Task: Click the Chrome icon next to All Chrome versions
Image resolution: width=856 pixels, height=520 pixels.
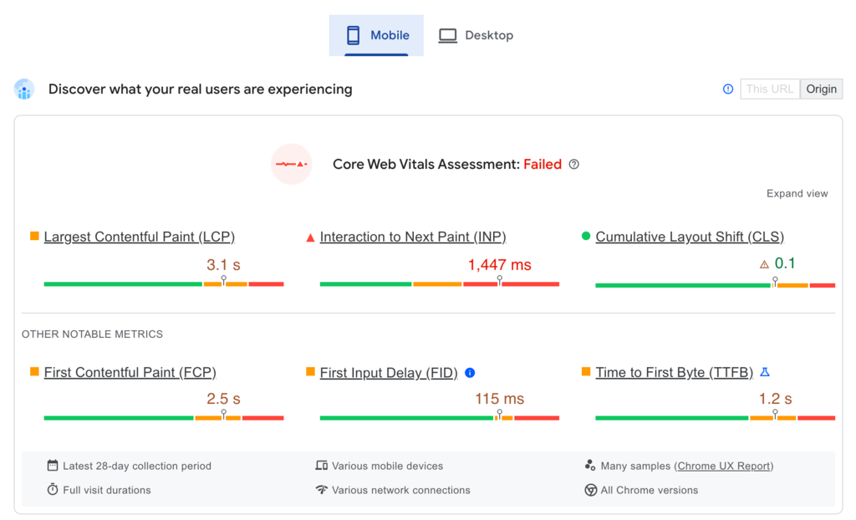Action: click(x=590, y=490)
